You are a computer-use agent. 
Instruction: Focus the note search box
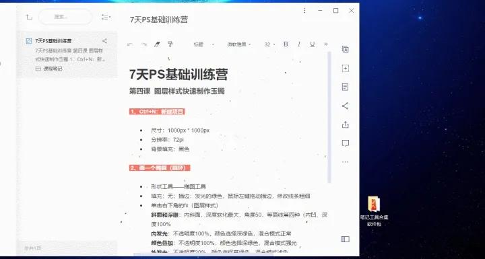[x=65, y=17]
